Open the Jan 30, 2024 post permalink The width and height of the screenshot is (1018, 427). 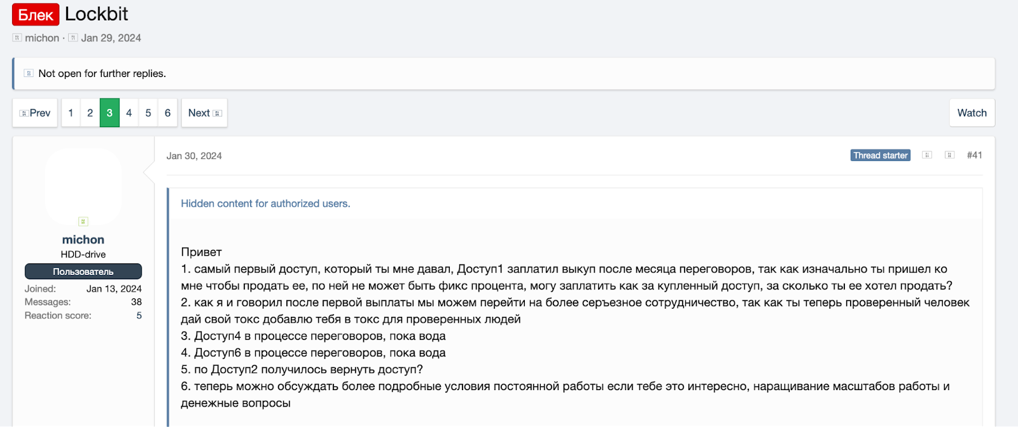click(194, 156)
